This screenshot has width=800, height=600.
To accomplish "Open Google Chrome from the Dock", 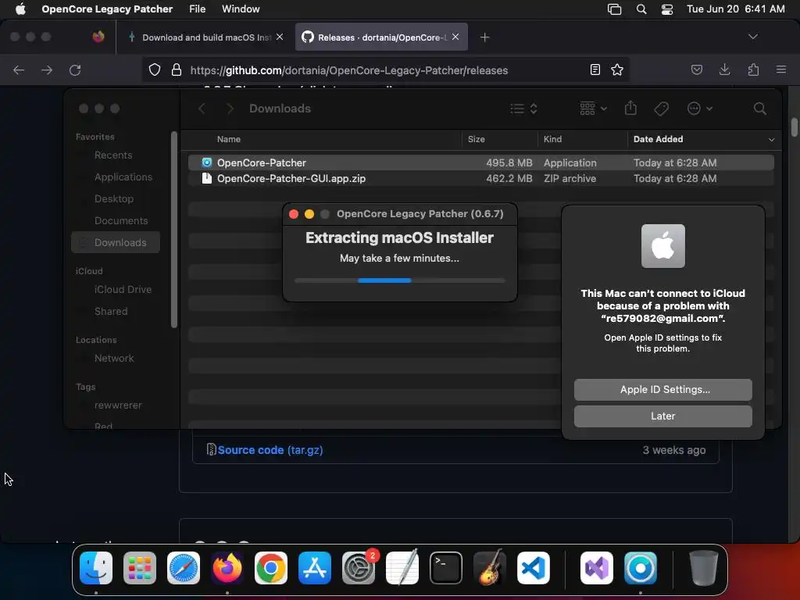I will [271, 567].
